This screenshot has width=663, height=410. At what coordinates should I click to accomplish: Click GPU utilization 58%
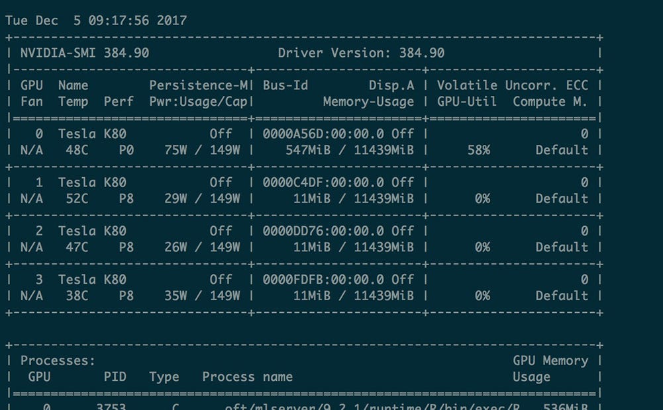pyautogui.click(x=479, y=150)
